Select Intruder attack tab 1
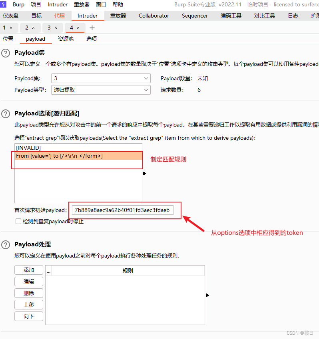This screenshot has width=319, height=339. 4,28
